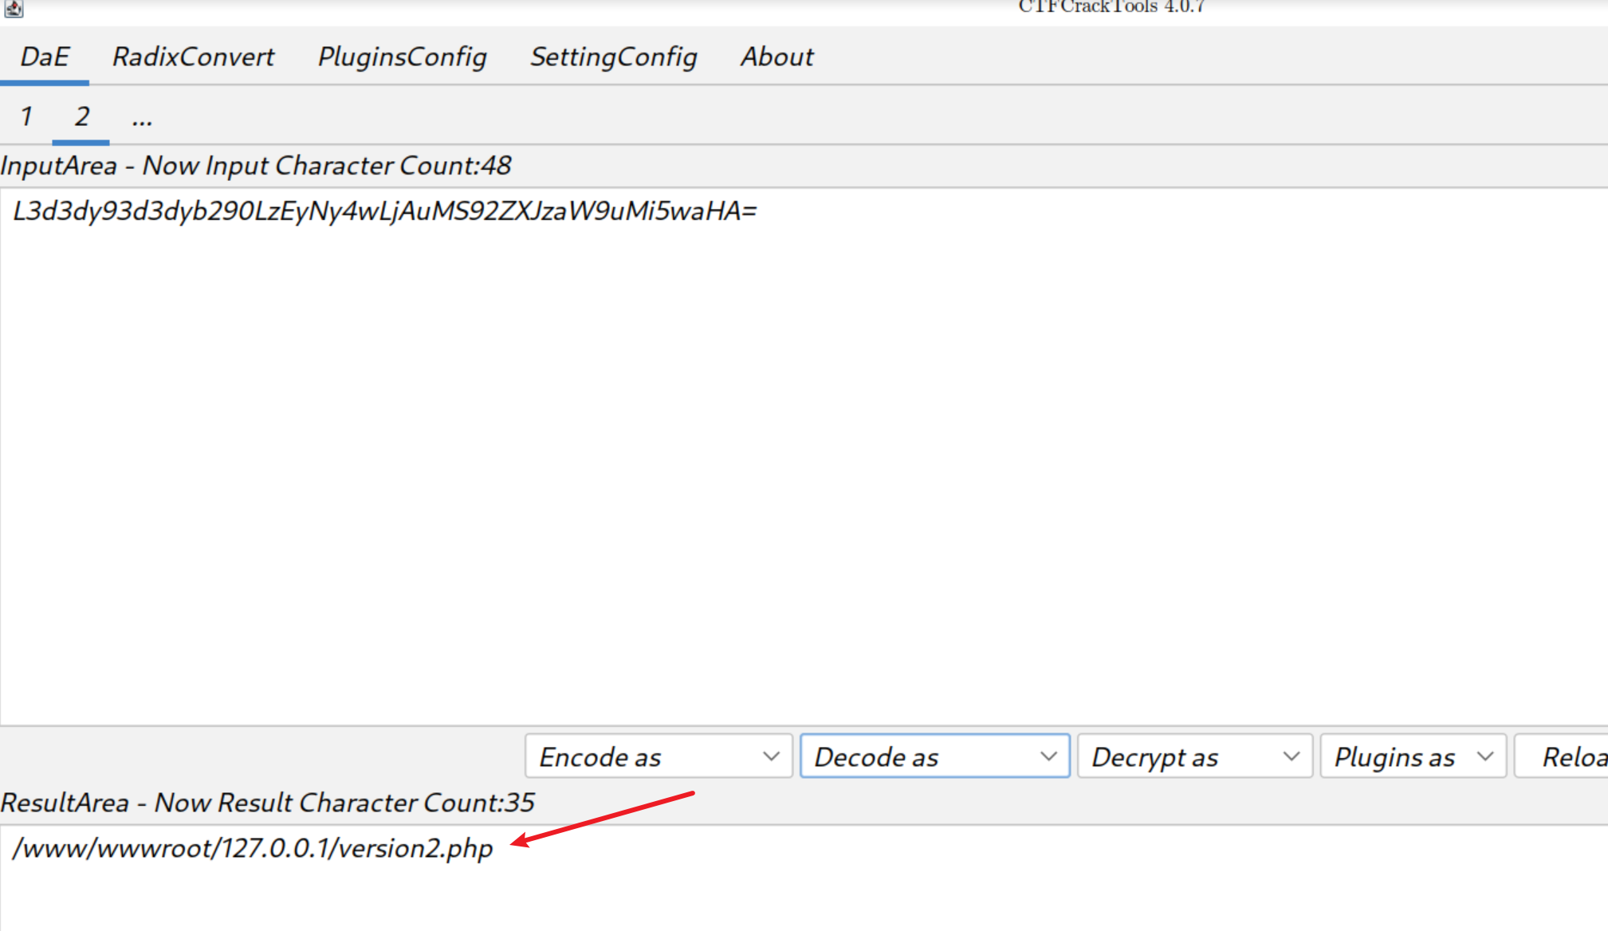
Task: Click the '...' add-tab item
Action: point(142,118)
